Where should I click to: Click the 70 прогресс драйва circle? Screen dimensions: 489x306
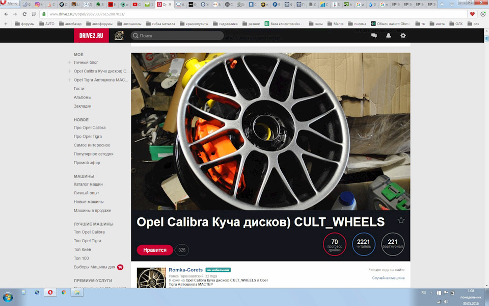[x=335, y=244]
